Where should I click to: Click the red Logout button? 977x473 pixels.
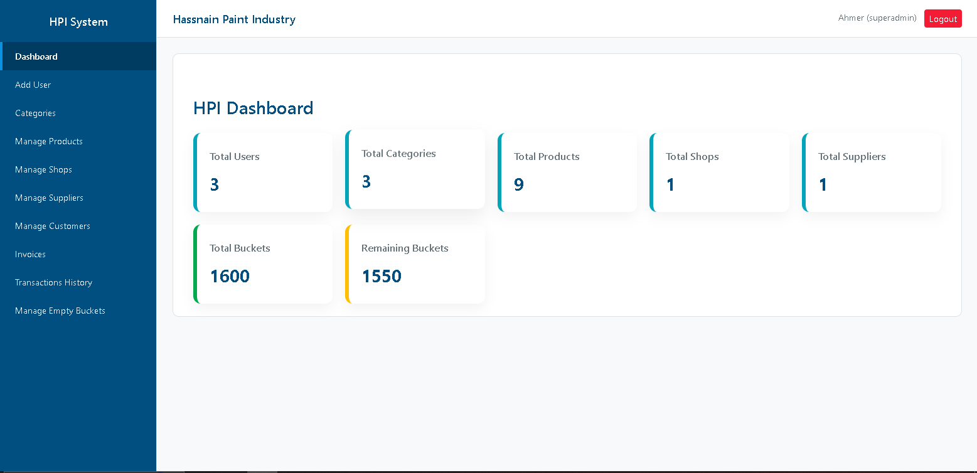[942, 19]
